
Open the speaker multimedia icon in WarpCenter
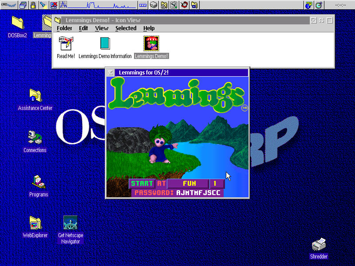(174, 5)
